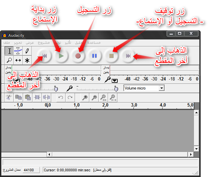Viewport: 210px width, 177px height.
Task: Start recording with the red Record button
Action: click(78, 56)
